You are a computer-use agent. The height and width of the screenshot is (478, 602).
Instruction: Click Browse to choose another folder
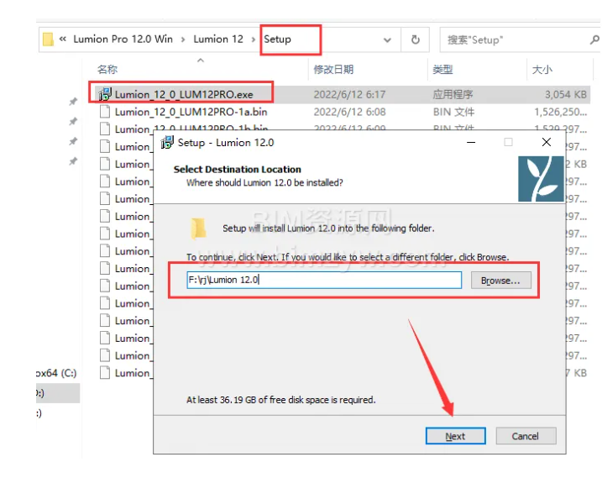(500, 281)
